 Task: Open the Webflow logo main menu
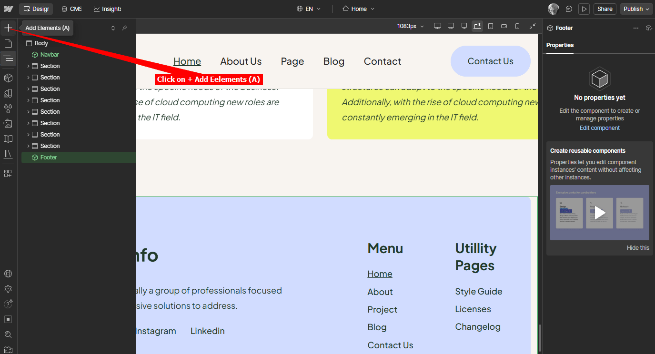coord(8,9)
